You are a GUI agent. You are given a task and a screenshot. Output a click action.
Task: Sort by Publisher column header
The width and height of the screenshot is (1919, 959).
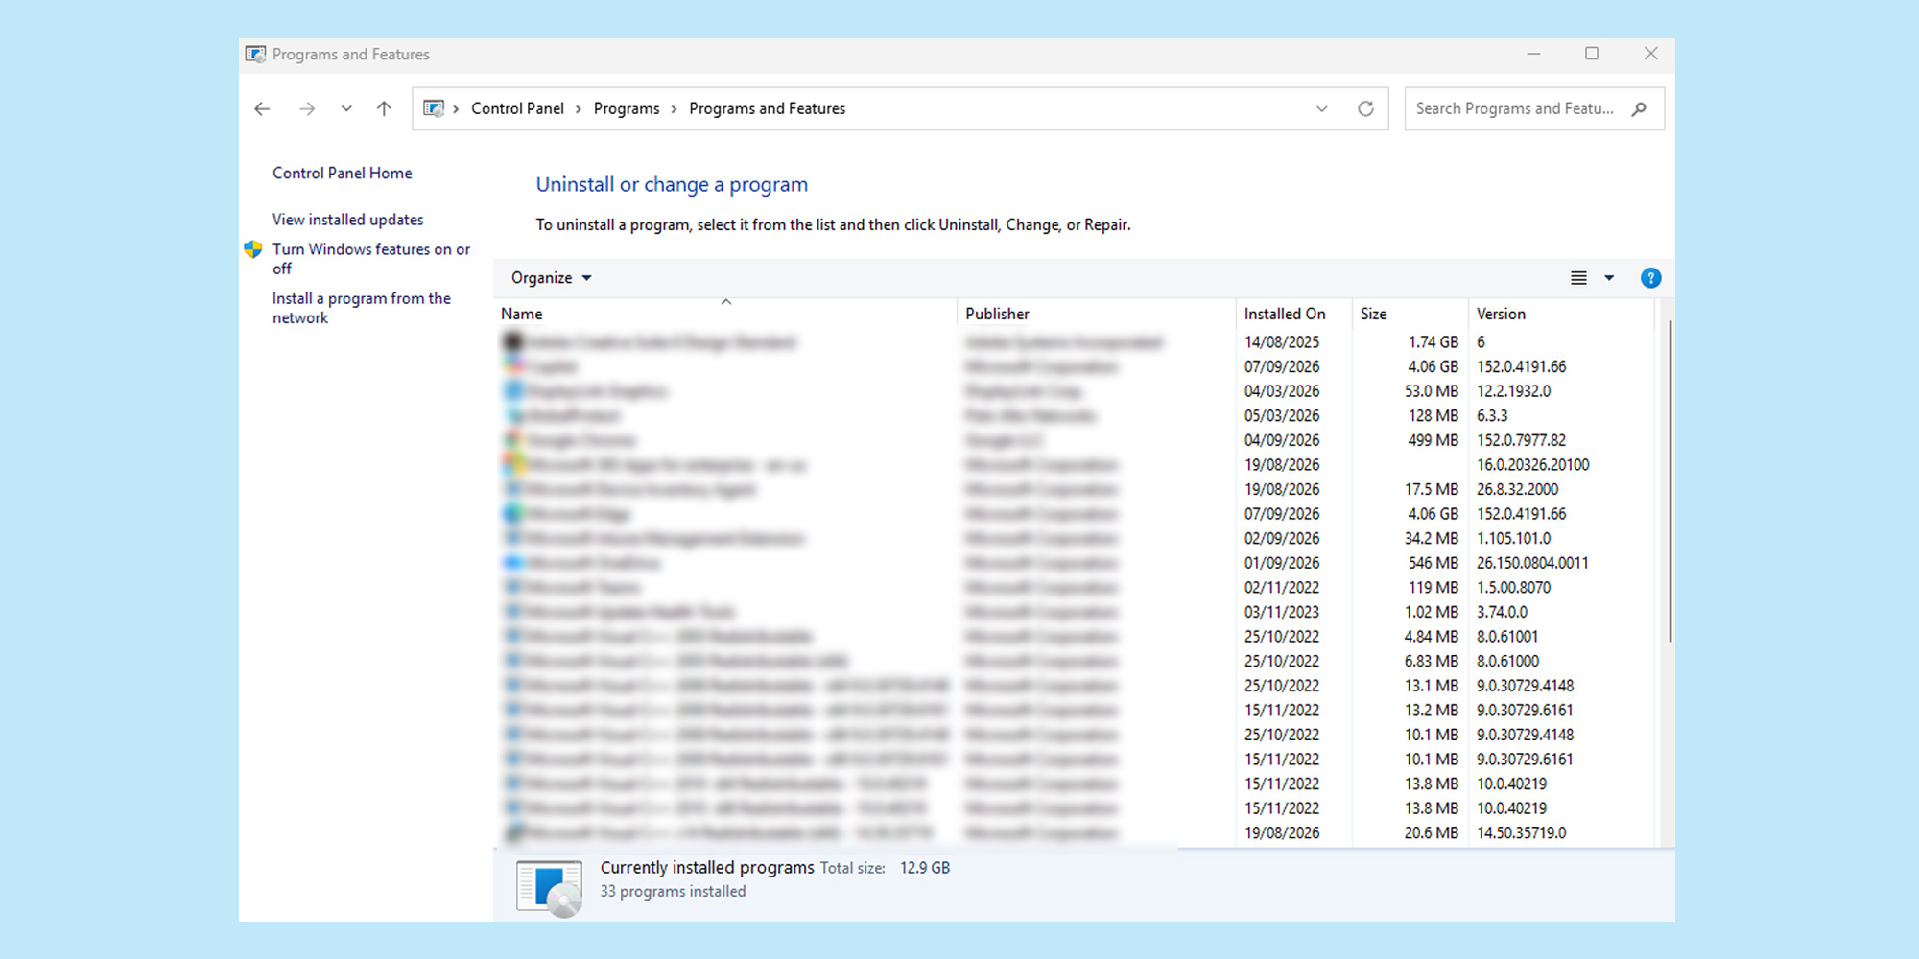(x=1096, y=314)
